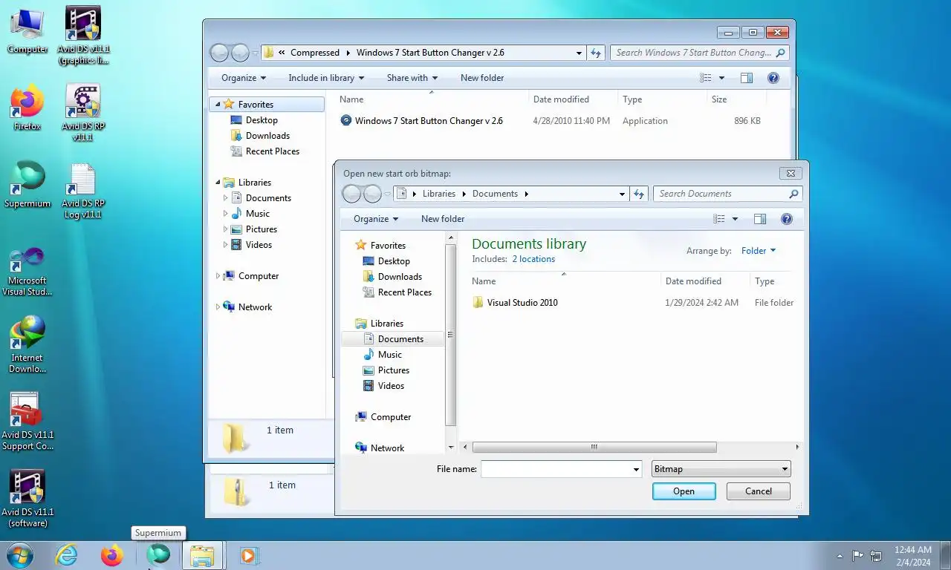The height and width of the screenshot is (570, 951).
Task: Open the clock showing 12:44 AM
Action: coord(912,556)
